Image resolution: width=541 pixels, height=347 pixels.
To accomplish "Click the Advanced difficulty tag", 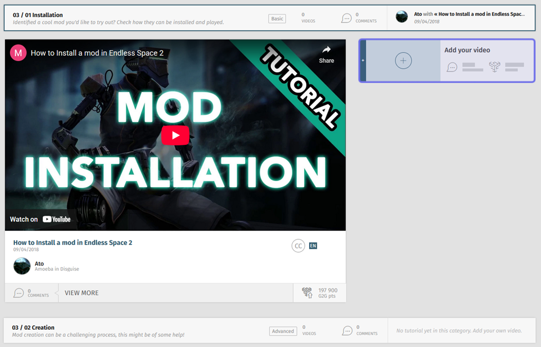I will pos(283,331).
